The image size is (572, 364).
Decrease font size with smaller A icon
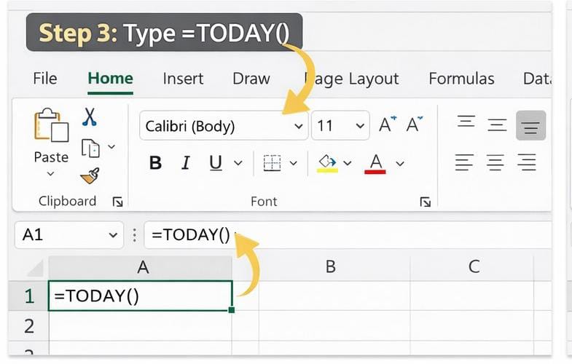pyautogui.click(x=415, y=125)
